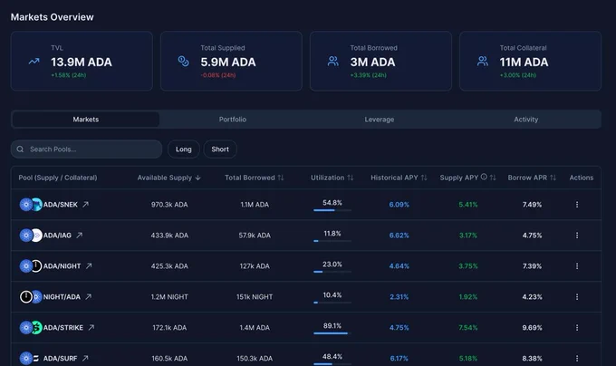Sort by Historical APY column
616x366 pixels.
click(x=399, y=178)
